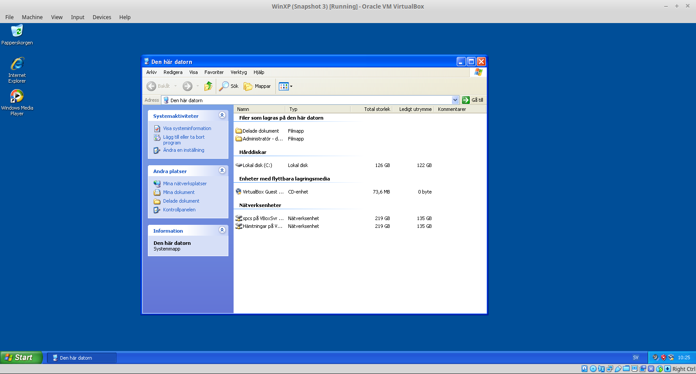This screenshot has height=374, width=696.
Task: Select the Lokal disk (C:) drive
Action: pos(254,165)
